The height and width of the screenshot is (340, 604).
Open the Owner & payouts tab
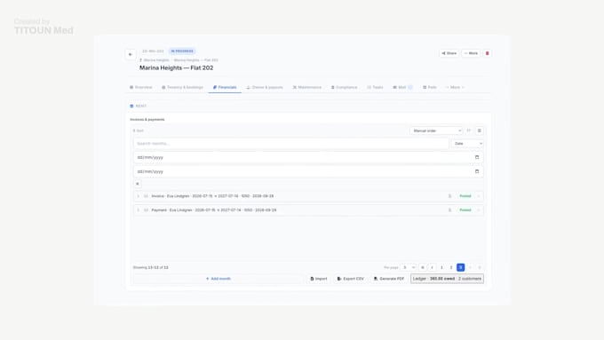[x=265, y=87]
